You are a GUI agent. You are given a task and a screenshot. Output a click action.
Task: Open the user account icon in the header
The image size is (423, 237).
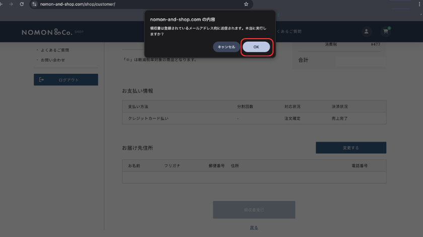click(x=366, y=32)
